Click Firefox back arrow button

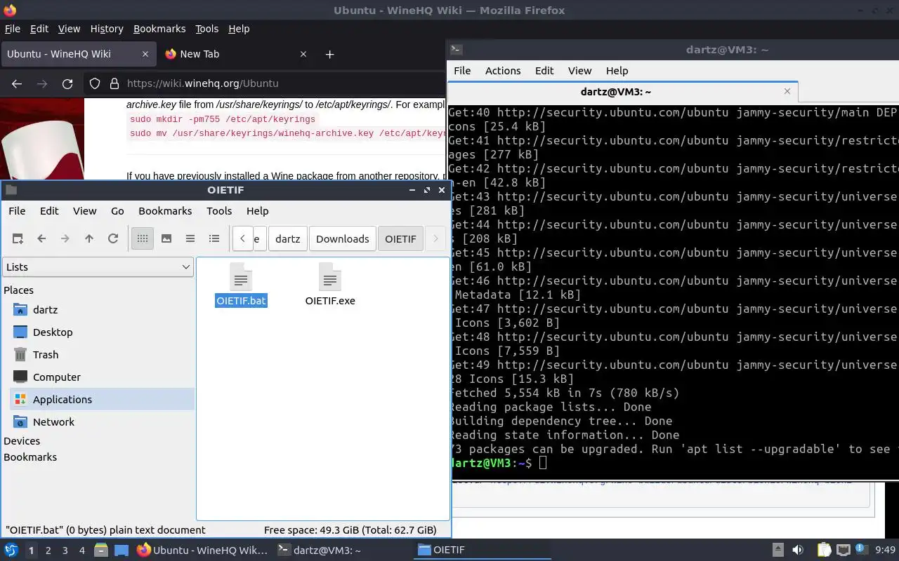tap(17, 83)
